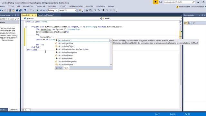
Task: Click the increase indent toolbar icon
Action: click(x=99, y=10)
